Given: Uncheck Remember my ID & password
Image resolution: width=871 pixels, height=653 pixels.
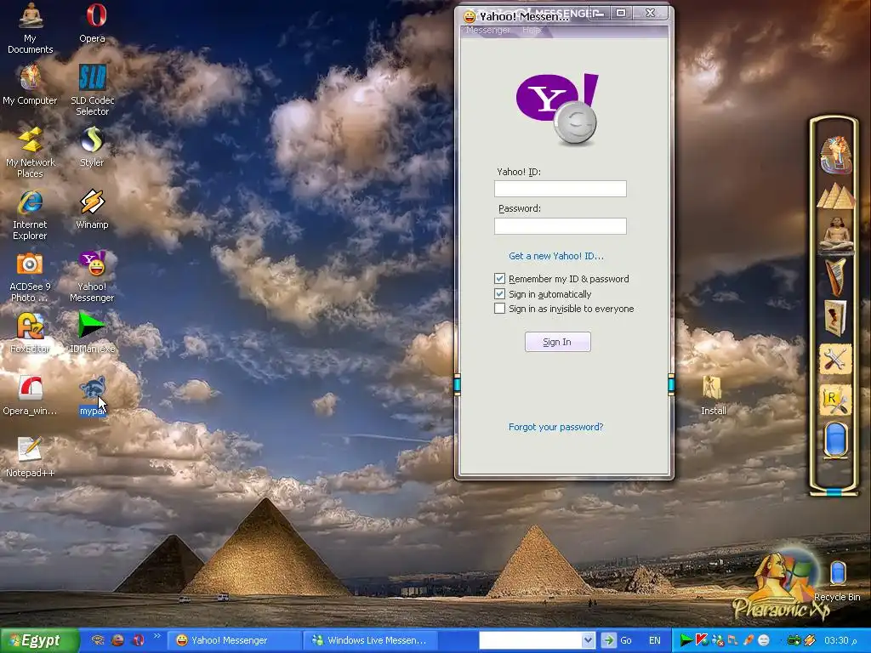Looking at the screenshot, I should tap(499, 279).
